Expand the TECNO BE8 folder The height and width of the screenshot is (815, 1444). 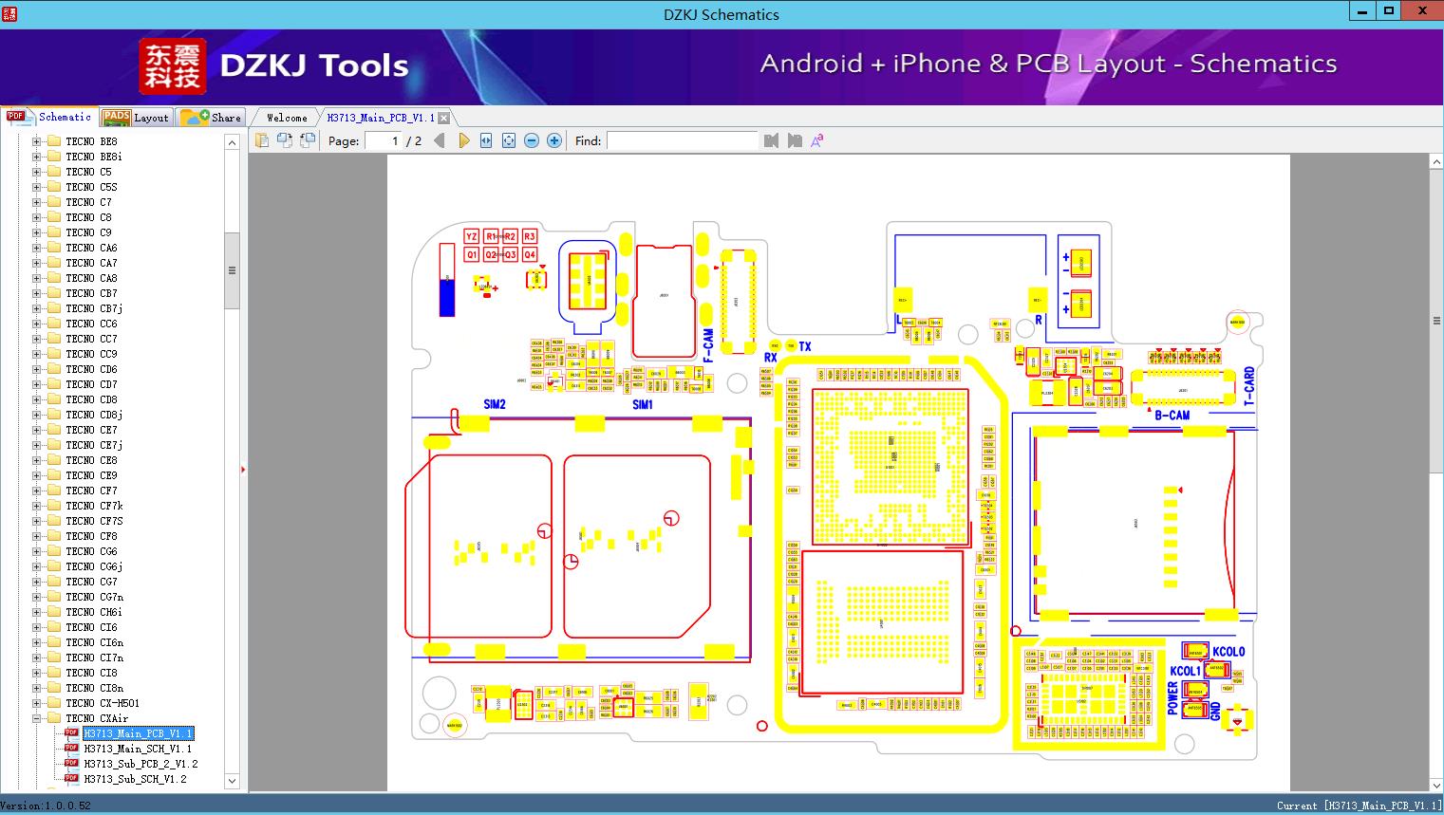(36, 141)
